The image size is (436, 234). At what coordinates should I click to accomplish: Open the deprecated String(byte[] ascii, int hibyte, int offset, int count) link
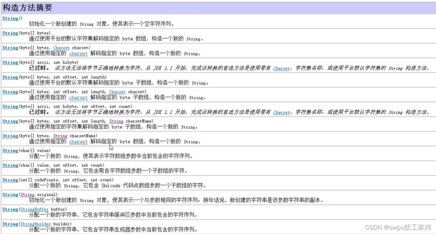point(10,106)
